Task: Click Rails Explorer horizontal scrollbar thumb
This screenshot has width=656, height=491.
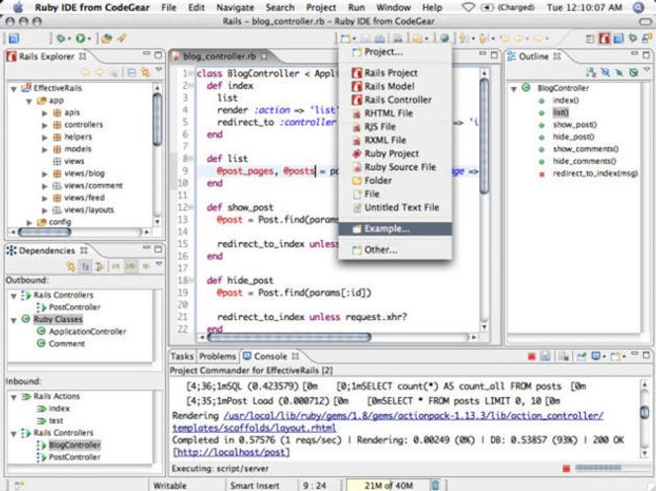Action: coord(44,232)
